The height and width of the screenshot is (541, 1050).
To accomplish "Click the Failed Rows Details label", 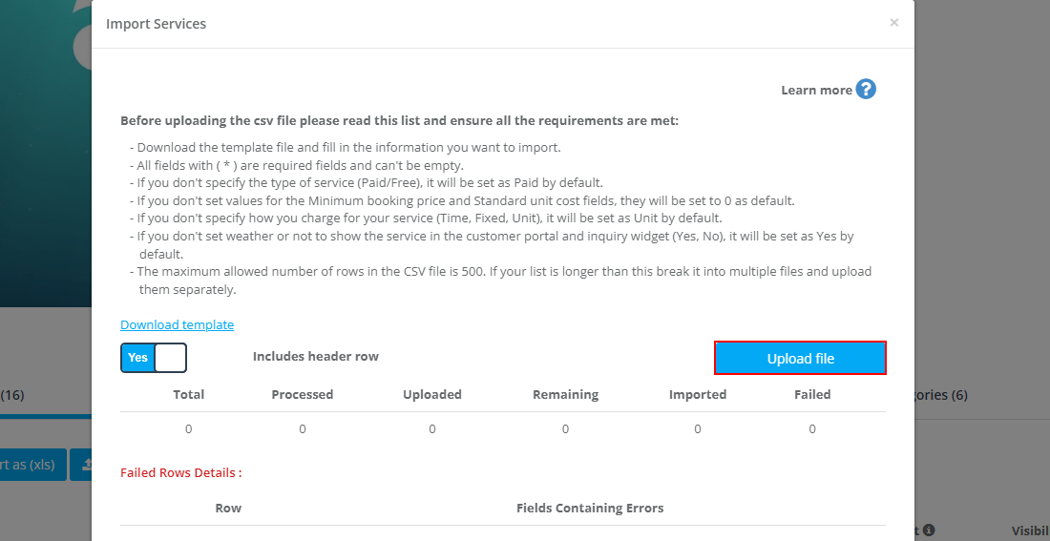I will tap(181, 472).
